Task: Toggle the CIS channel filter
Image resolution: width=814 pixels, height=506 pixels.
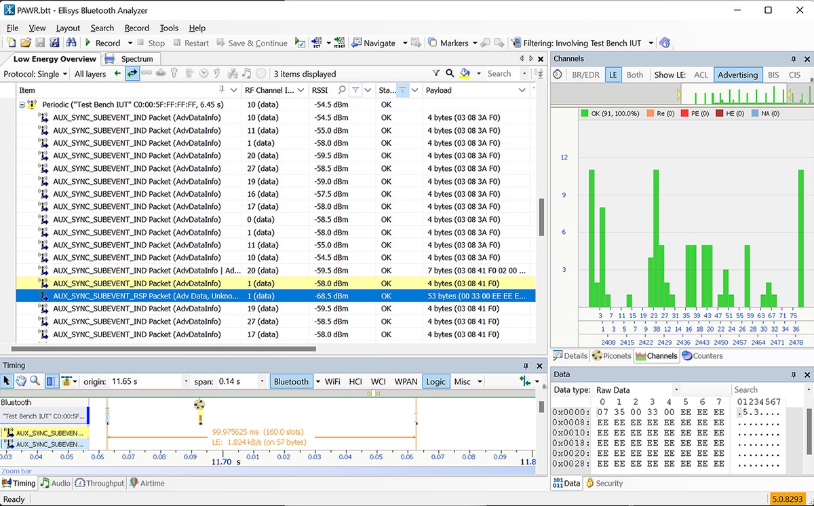Action: point(794,75)
